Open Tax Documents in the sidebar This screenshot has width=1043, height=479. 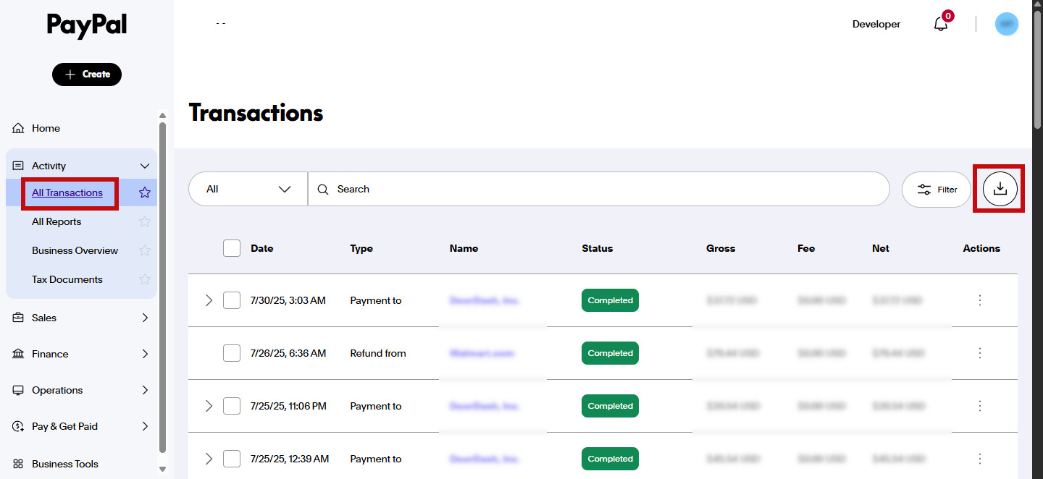67,279
